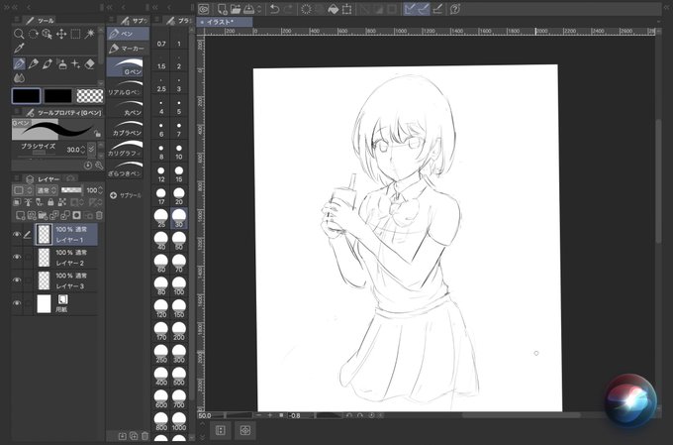
Task: Select the Pencil tool
Action: (33, 64)
